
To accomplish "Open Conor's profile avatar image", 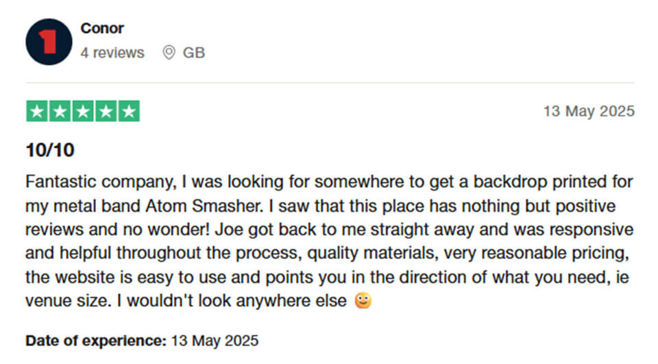I will click(x=49, y=42).
